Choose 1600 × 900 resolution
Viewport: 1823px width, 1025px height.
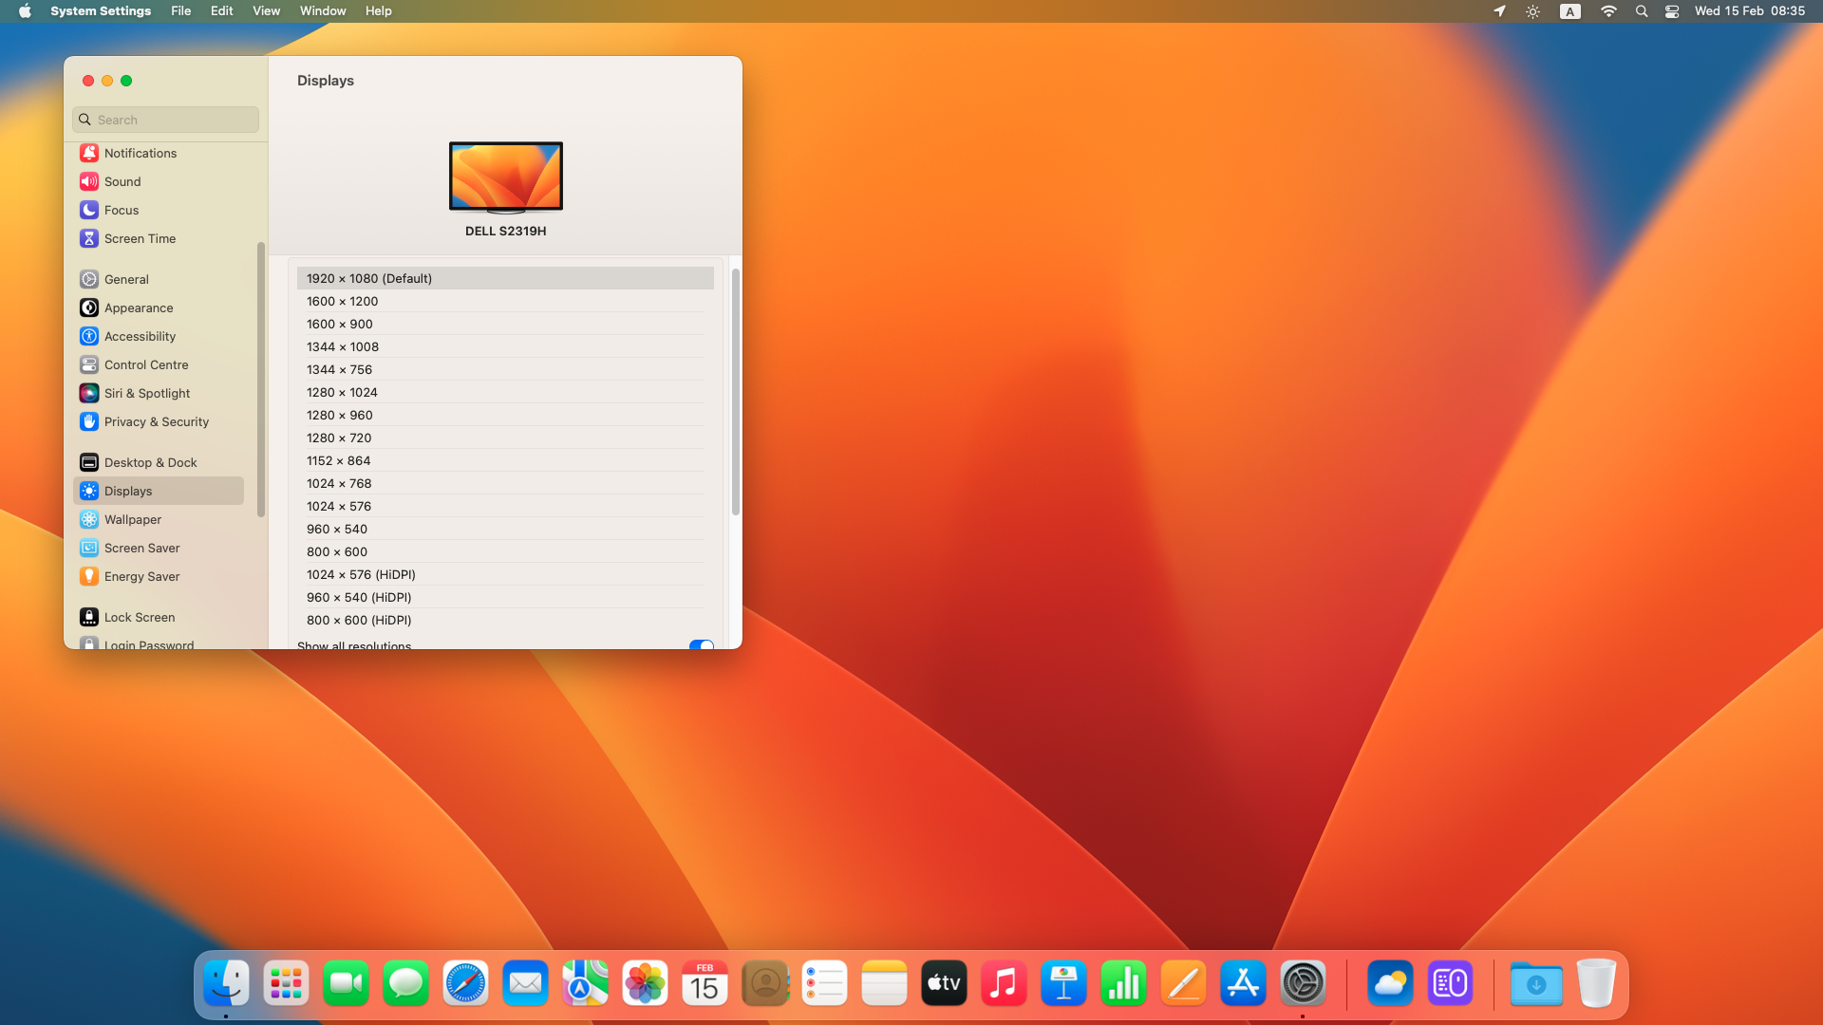click(340, 324)
